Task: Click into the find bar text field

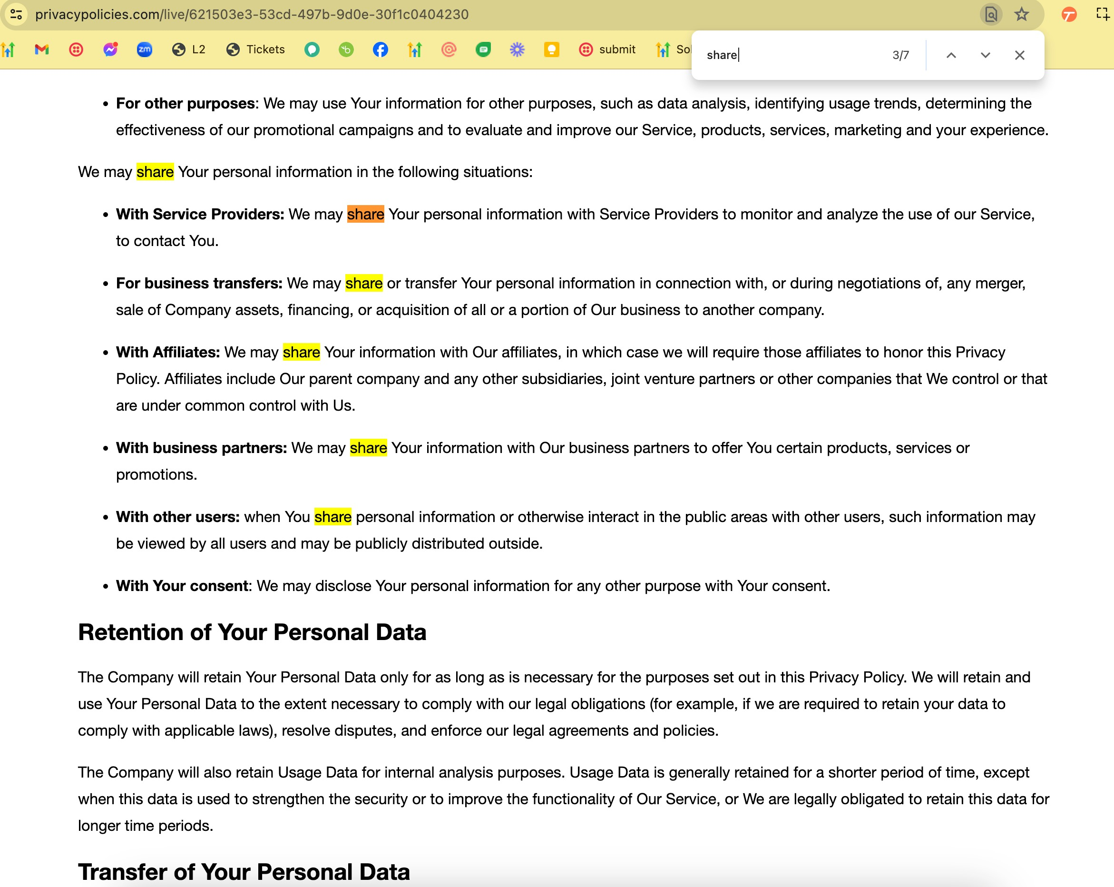Action: click(791, 55)
